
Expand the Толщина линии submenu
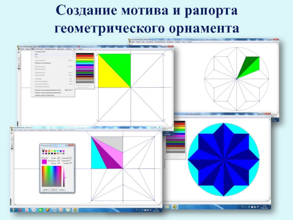[53, 52]
